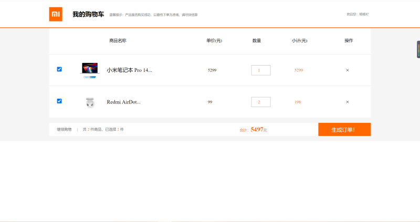420x222 pixels.
Task: Click the 生成订单! button
Action: tap(344, 129)
